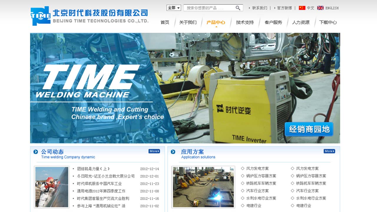Open 风力发电方案 in first solutions column

click(257, 168)
